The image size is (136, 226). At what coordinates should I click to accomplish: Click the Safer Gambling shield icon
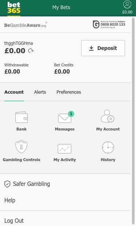(7, 184)
